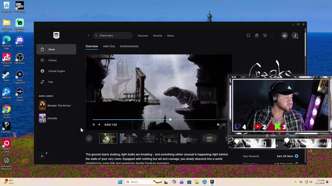Open Copilot from the taskbar
Screen dimensions: 332x186
point(174,182)
